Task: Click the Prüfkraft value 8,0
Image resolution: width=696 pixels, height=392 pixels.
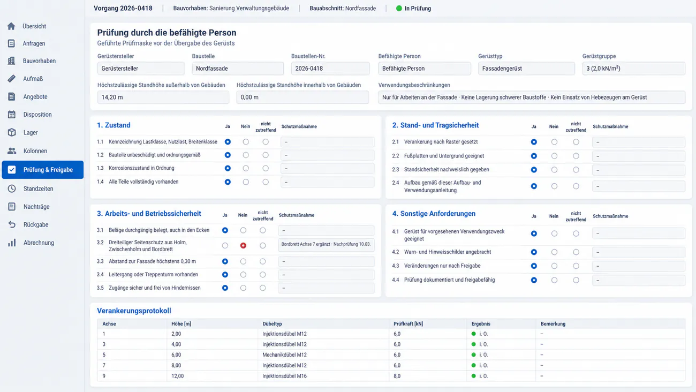Action: pyautogui.click(x=397, y=376)
